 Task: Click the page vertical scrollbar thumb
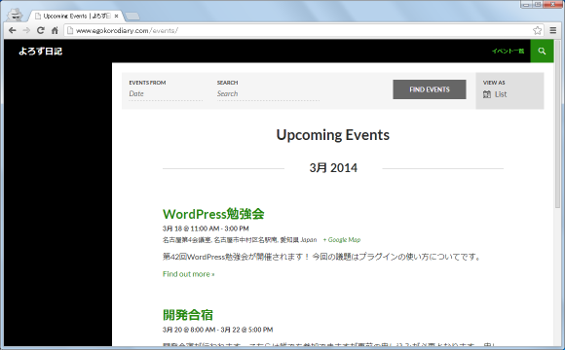click(558, 125)
